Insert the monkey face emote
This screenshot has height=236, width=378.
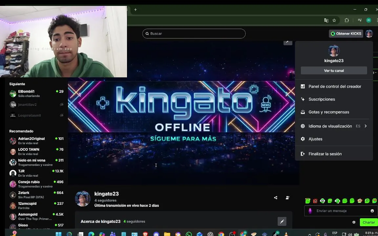click(360, 201)
